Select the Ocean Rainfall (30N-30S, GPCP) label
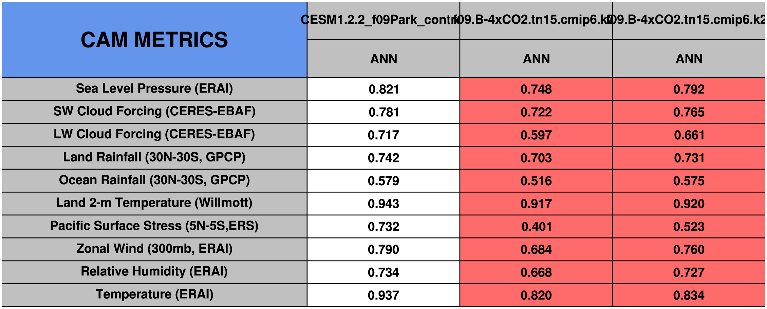This screenshot has width=767, height=309. (x=154, y=180)
